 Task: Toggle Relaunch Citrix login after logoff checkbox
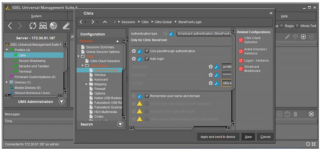tap(147, 111)
